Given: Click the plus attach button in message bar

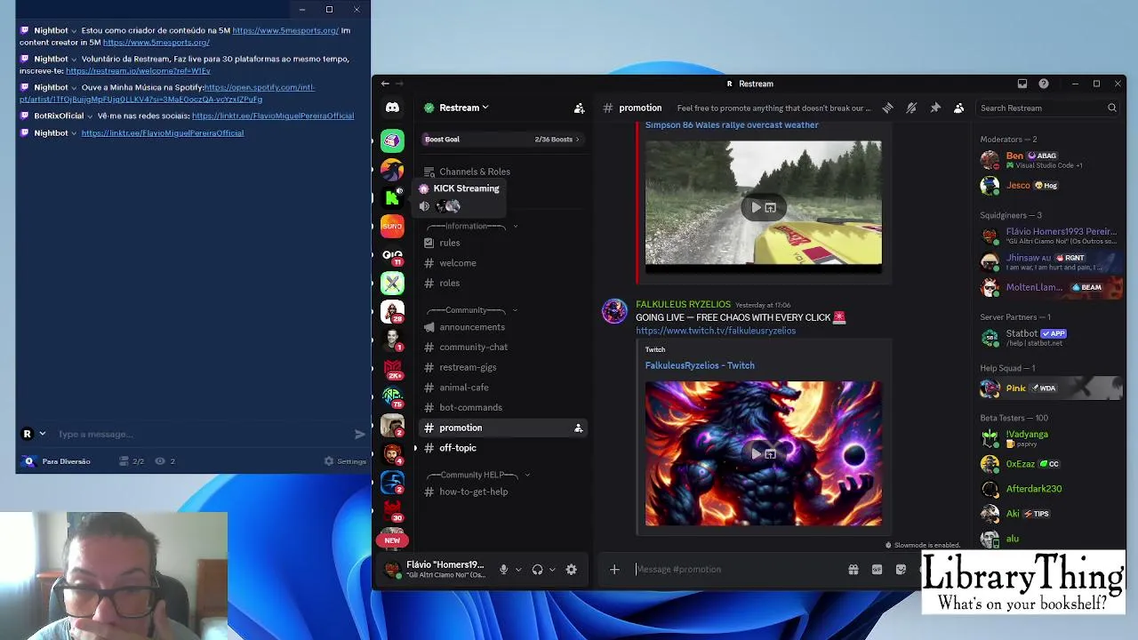Looking at the screenshot, I should coord(614,569).
